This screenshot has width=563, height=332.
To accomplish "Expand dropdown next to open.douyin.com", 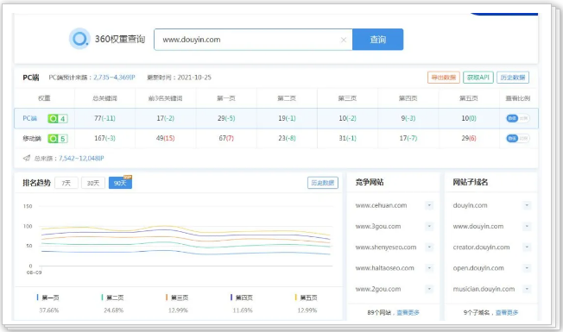I will point(527,268).
